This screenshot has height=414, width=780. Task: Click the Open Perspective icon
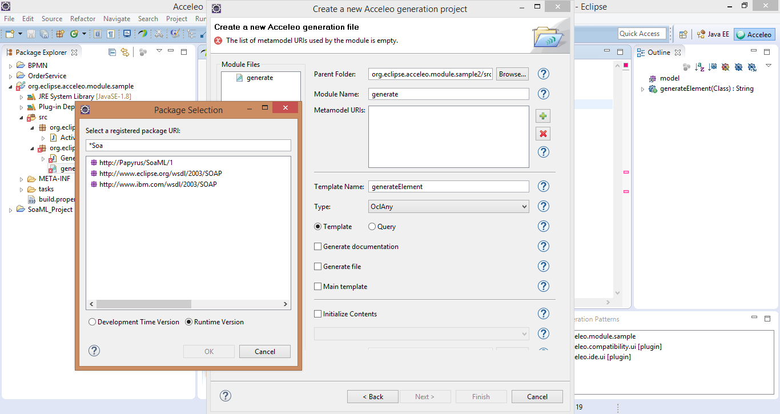(683, 34)
